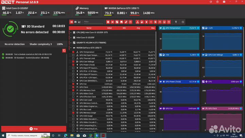The image size is (245, 138).
Task: Switch to the graph-only monitoring view
Action: (79, 22)
